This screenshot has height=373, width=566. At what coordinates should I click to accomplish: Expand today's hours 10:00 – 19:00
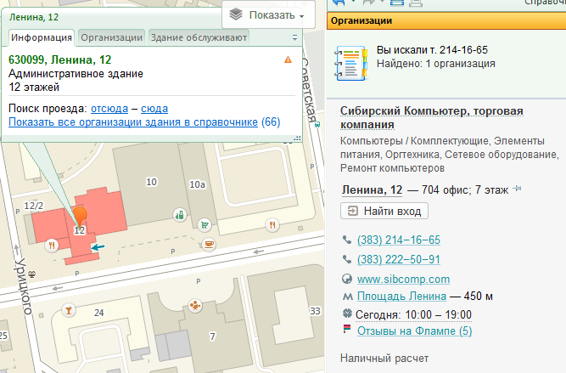413,315
